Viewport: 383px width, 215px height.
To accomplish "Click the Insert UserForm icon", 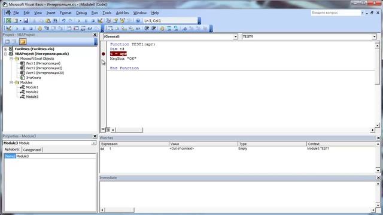I will tap(16, 21).
